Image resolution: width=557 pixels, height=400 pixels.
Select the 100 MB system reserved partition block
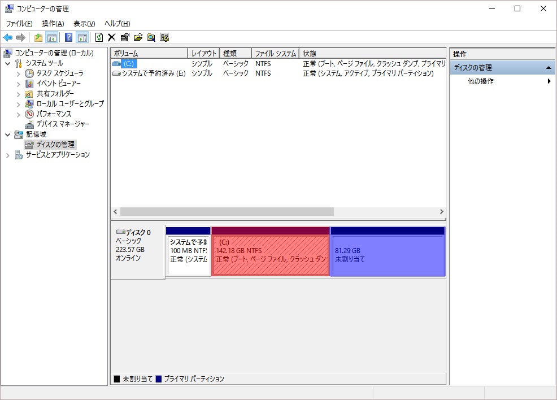pyautogui.click(x=188, y=251)
